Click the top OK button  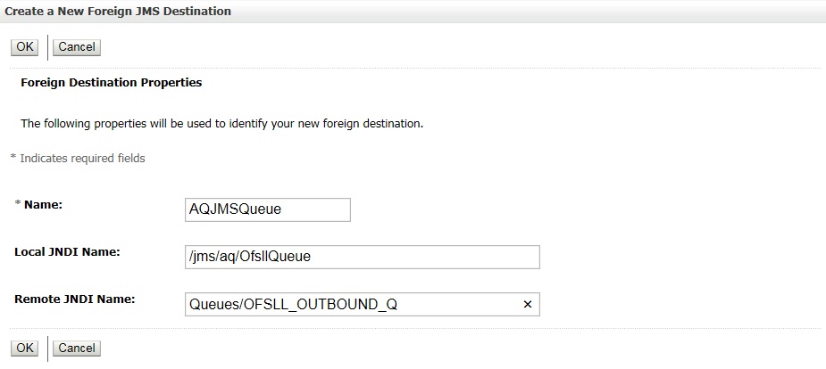click(25, 46)
